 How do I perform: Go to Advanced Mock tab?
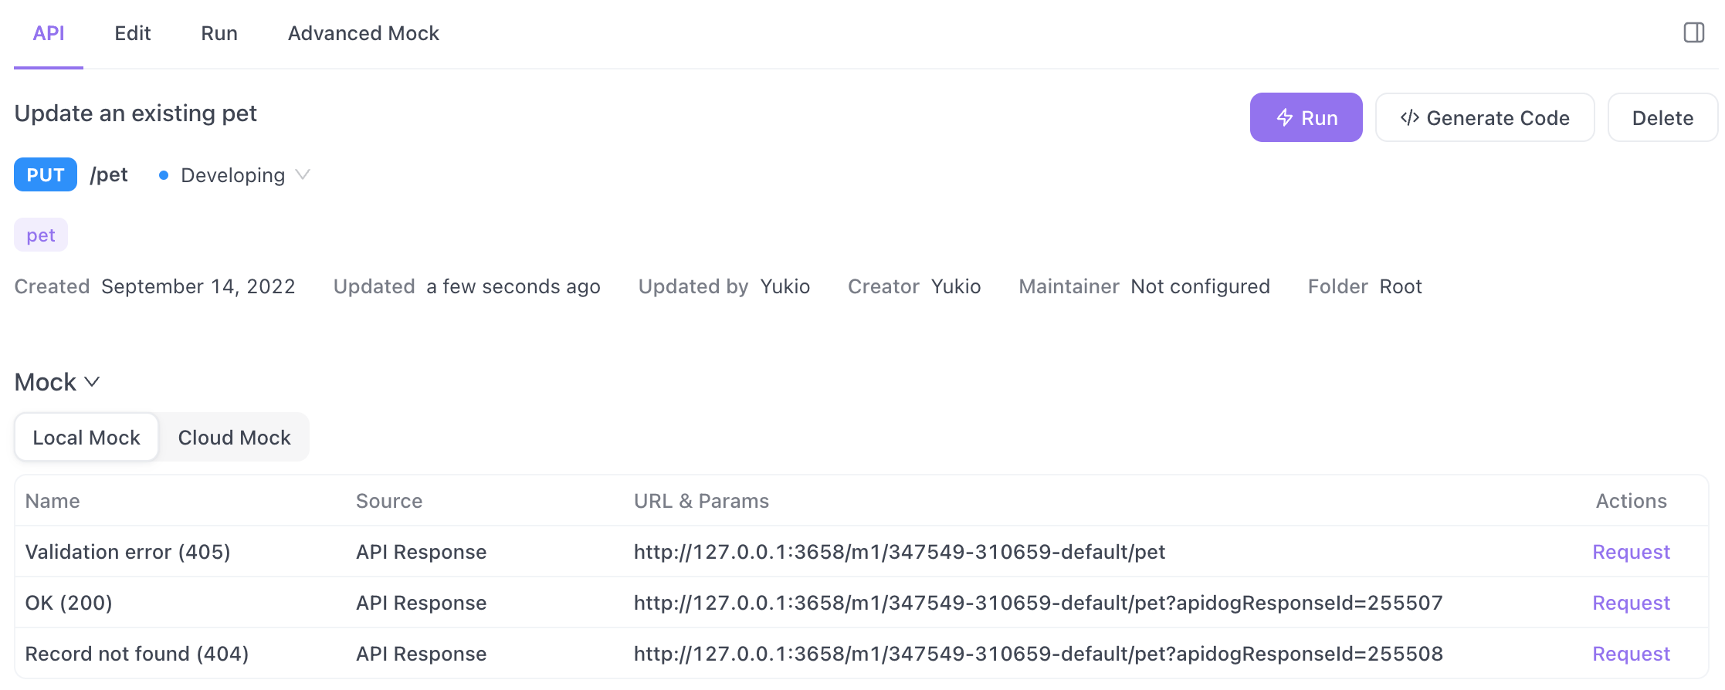coord(363,33)
